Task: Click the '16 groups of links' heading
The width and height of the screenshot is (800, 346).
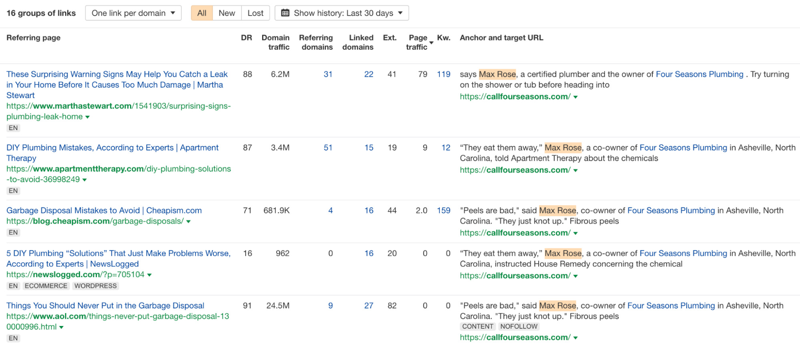Action: (41, 13)
